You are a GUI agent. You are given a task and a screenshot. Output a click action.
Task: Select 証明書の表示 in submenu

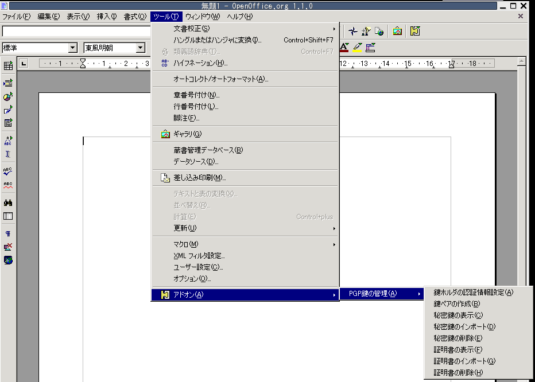[x=478, y=350]
